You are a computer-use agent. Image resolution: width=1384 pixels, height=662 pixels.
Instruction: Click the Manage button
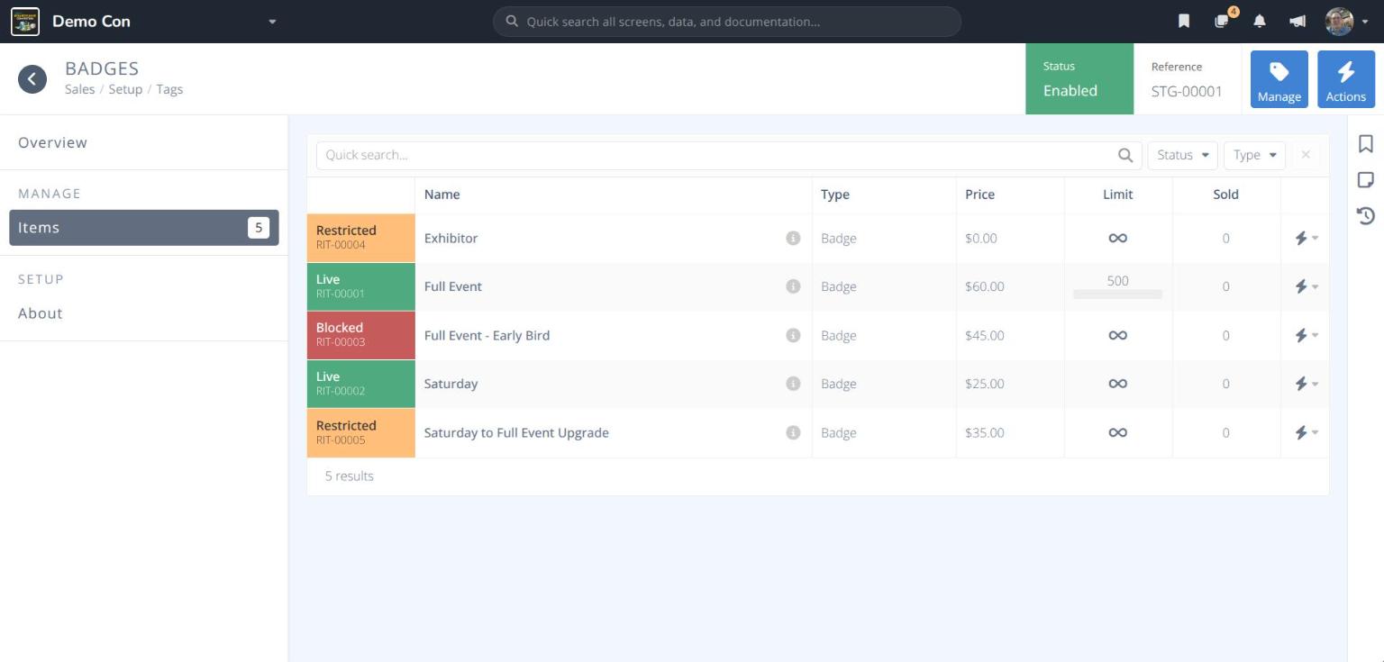click(x=1279, y=79)
